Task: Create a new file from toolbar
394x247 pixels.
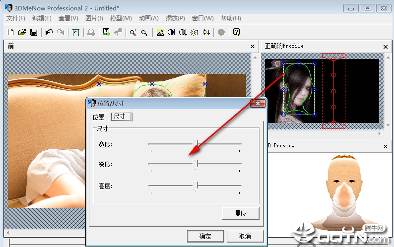Action: click(10, 32)
